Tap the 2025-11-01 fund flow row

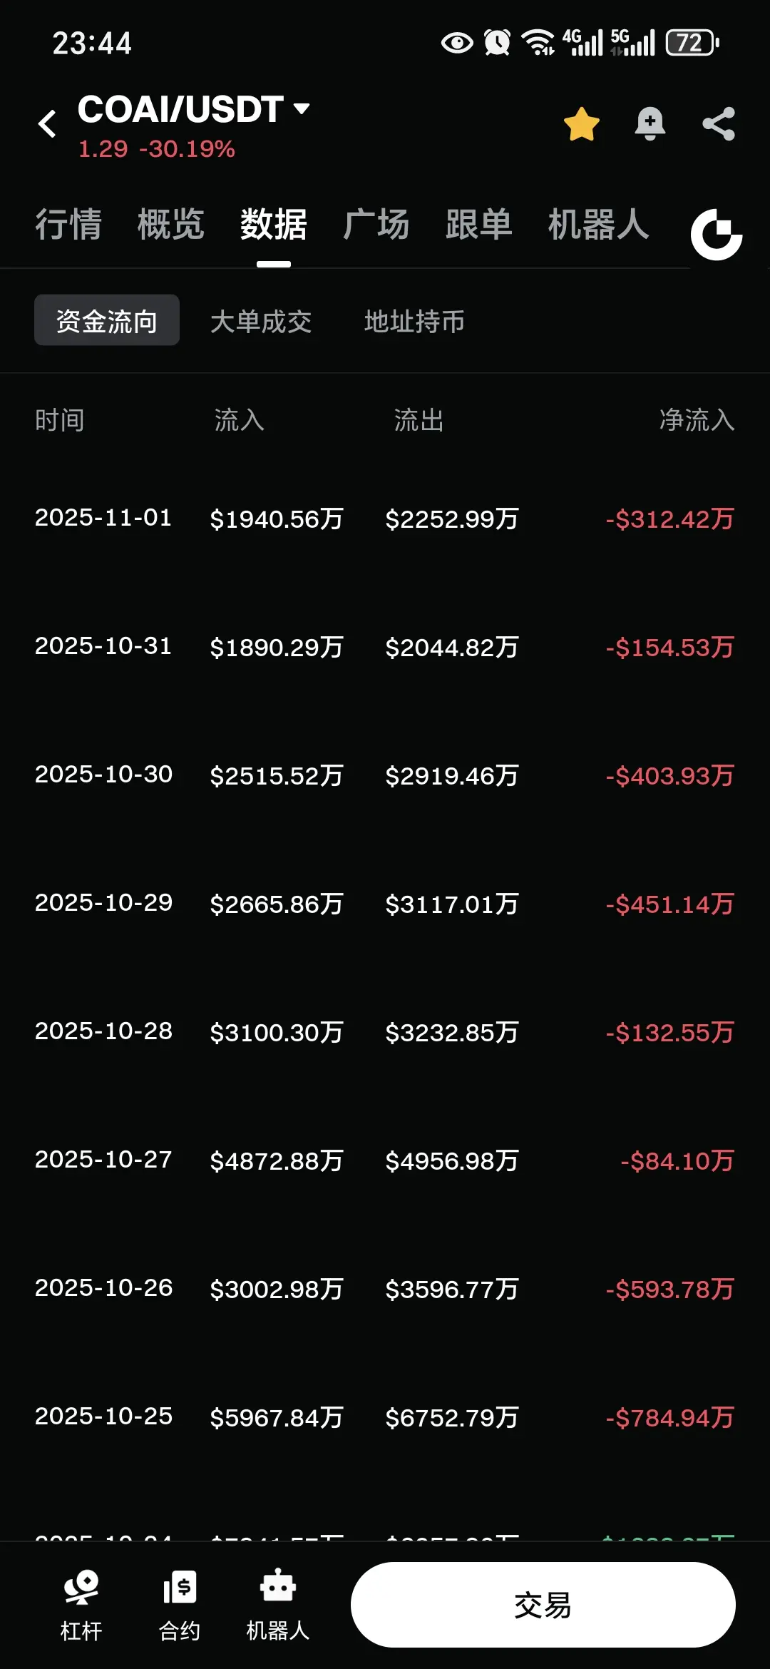[x=385, y=519]
